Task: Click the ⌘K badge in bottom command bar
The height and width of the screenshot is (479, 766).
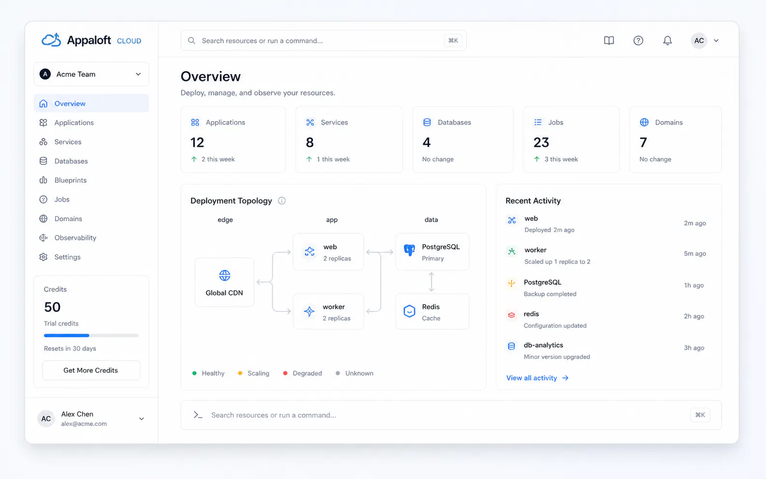Action: click(x=700, y=415)
